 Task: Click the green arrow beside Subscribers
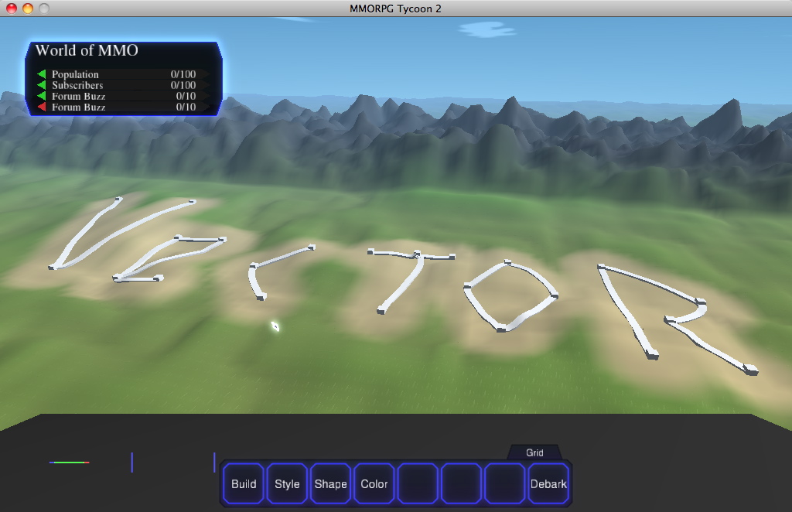(x=42, y=85)
